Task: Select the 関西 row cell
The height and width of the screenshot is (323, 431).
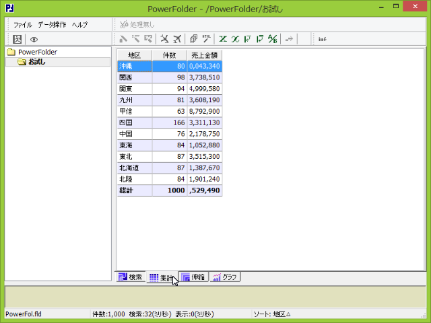Action: coord(135,77)
